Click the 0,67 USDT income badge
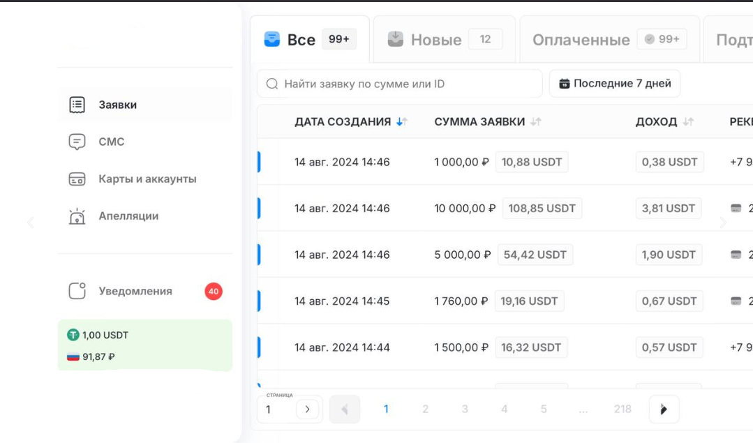753x443 pixels. point(669,301)
